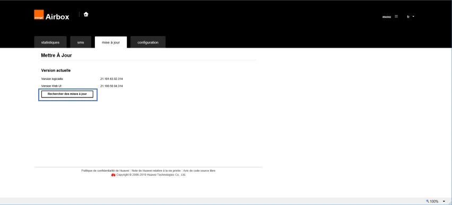452x205 pixels.
Task: Click the Mettre À Jour heading
Action: click(x=56, y=55)
